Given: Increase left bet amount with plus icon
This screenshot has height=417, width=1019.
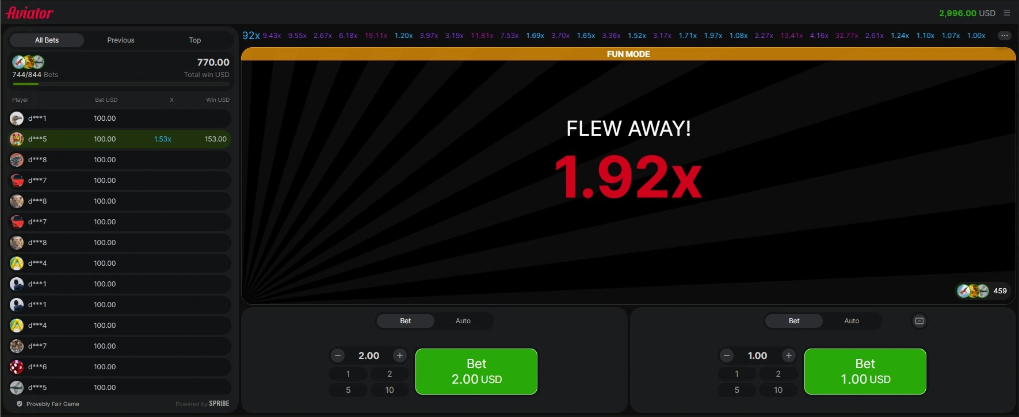Looking at the screenshot, I should (x=400, y=355).
